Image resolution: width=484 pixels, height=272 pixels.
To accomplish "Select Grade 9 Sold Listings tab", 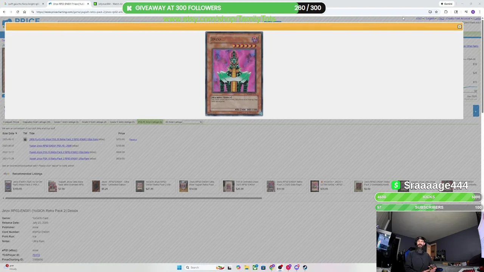I will coord(122,122).
